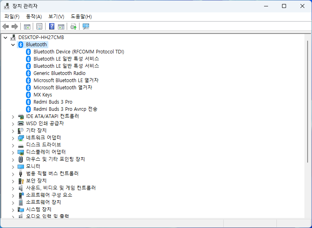Toggle the action pane toolbar icon
This screenshot has width=312, height=228.
point(61,26)
